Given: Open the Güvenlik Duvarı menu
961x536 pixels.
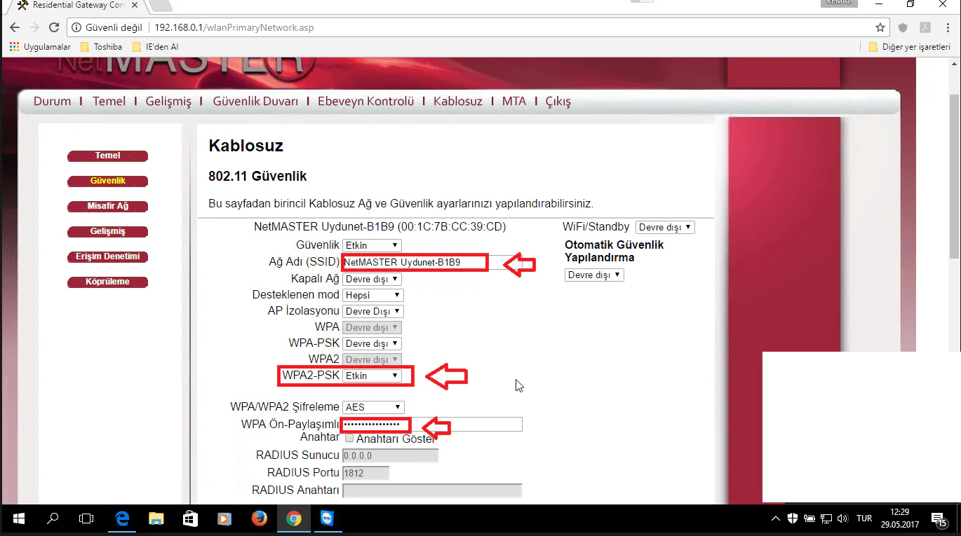Looking at the screenshot, I should pos(255,101).
